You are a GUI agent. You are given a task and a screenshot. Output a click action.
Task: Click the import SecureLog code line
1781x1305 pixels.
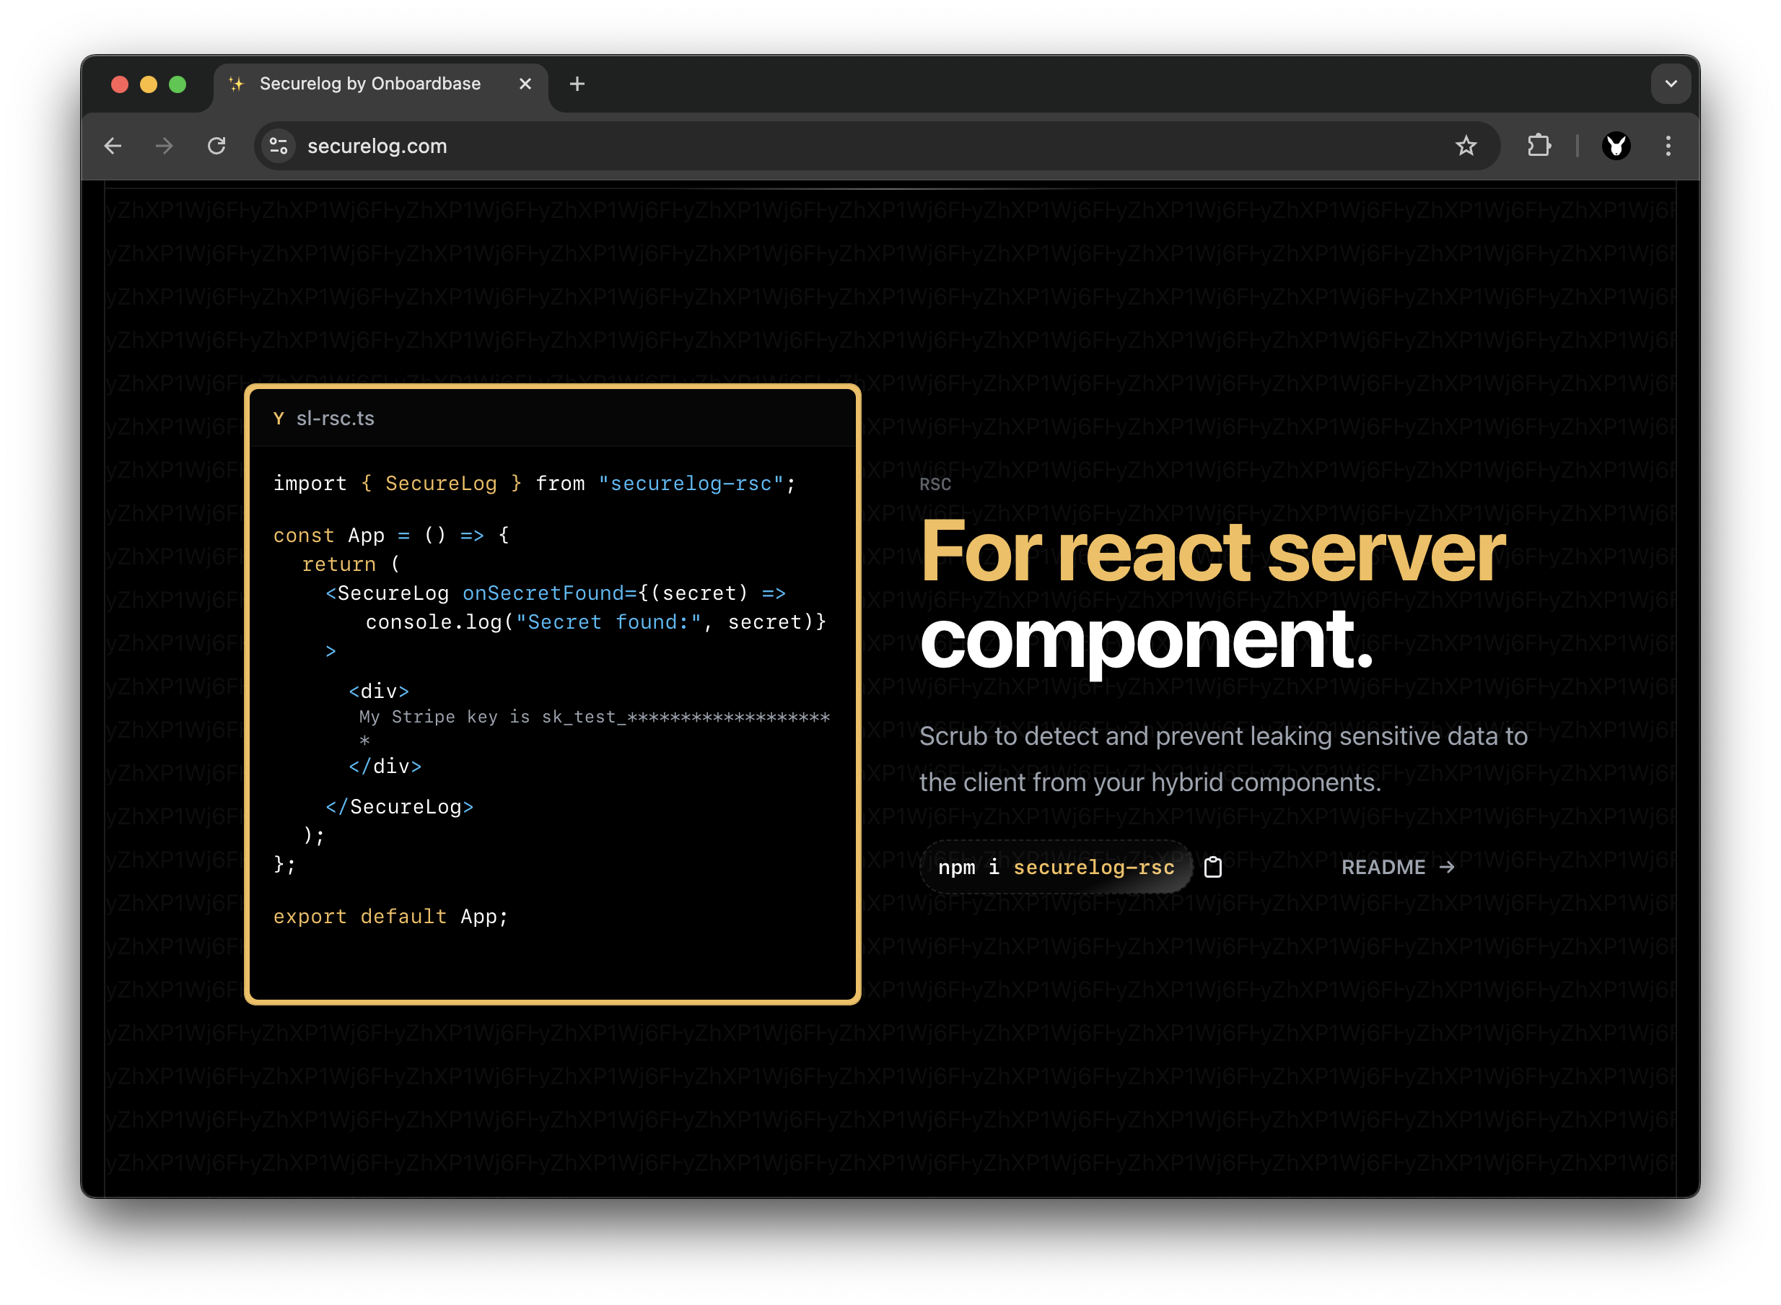[x=534, y=484]
